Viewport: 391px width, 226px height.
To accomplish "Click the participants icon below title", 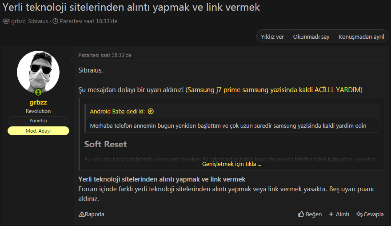I will (6, 21).
